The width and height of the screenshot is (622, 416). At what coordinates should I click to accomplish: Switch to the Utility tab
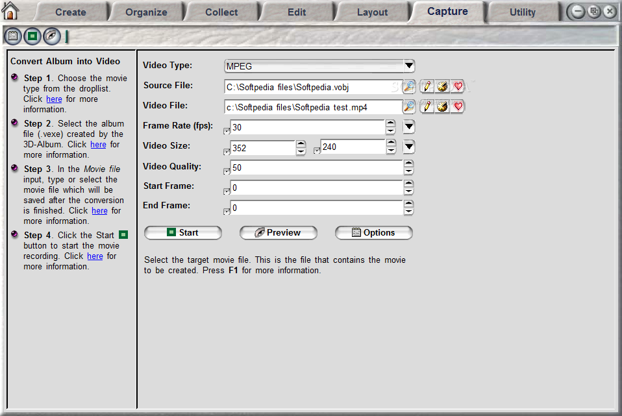523,12
